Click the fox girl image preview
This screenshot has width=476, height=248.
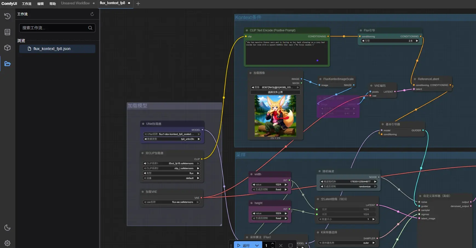click(275, 116)
